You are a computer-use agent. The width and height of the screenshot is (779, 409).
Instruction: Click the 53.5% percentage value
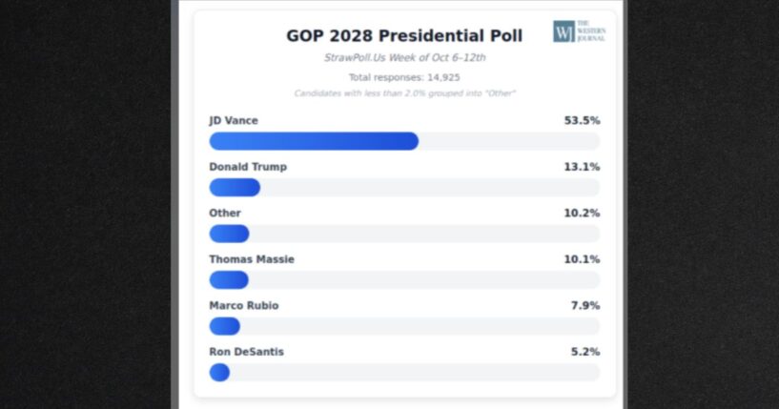coord(582,121)
